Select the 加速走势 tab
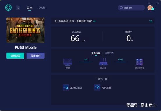The image size is (161, 111). [x=109, y=53]
